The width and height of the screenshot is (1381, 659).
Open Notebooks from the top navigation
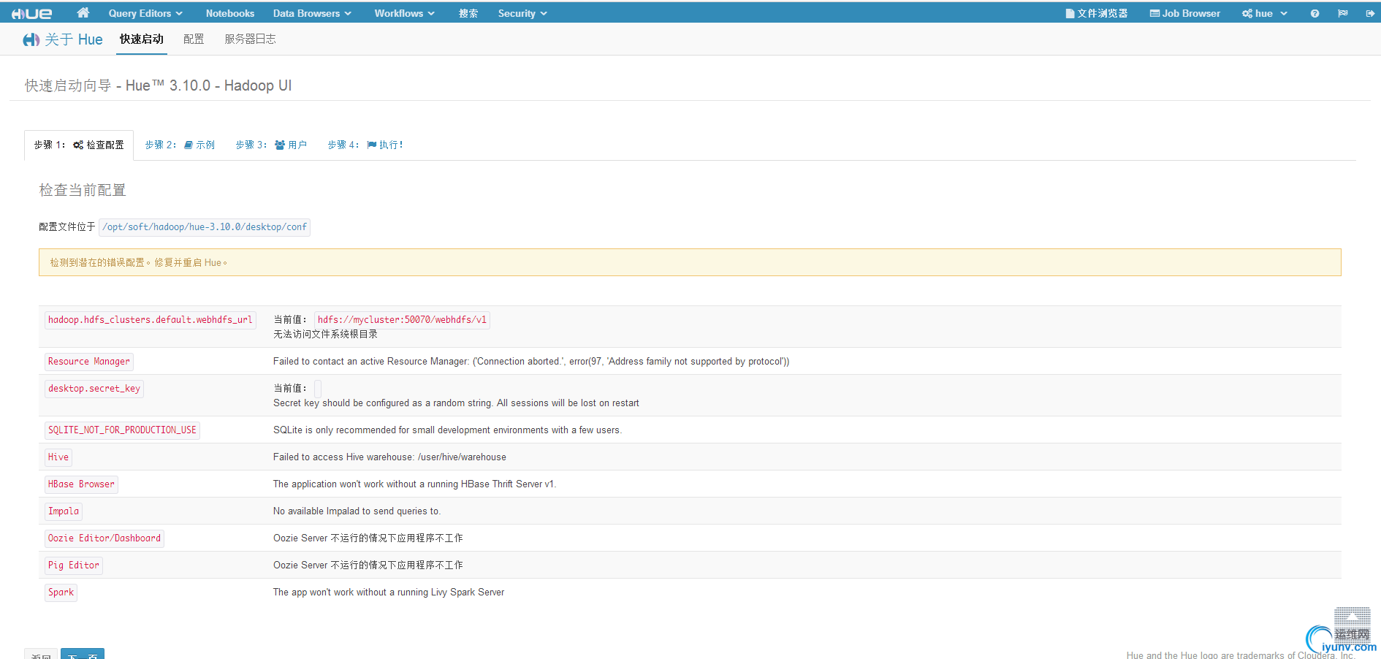[x=230, y=13]
